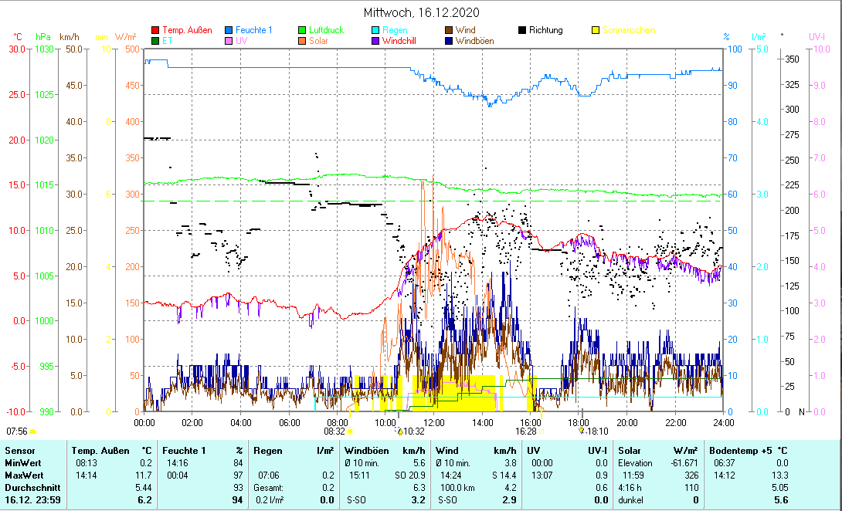The height and width of the screenshot is (511, 842).
Task: Click the 18:10 moonset marker
Action: [x=582, y=431]
